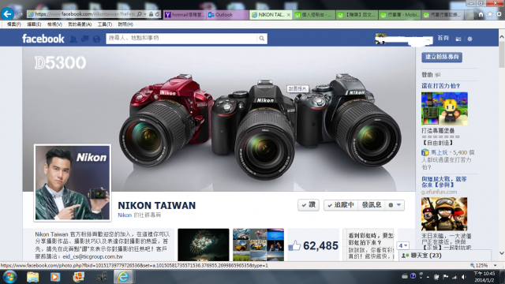Click the g.efunfun.com ad link
This screenshot has height=284, width=505.
tap(439, 192)
